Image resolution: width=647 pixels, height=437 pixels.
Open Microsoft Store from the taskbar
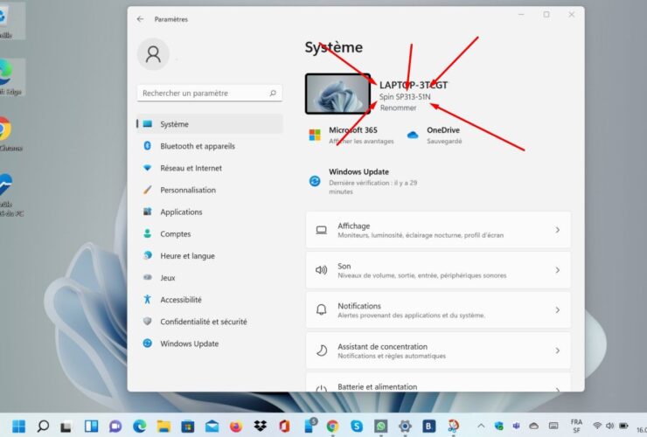[188, 427]
